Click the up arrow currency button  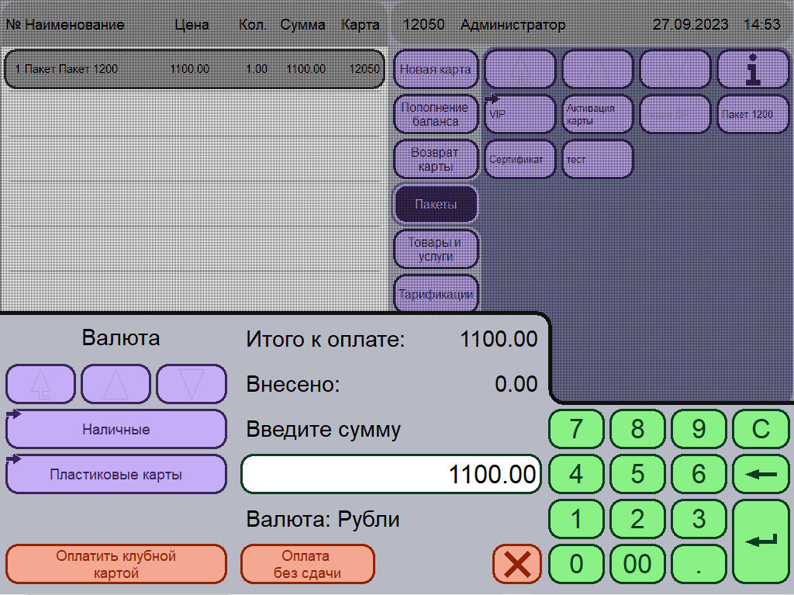[116, 384]
